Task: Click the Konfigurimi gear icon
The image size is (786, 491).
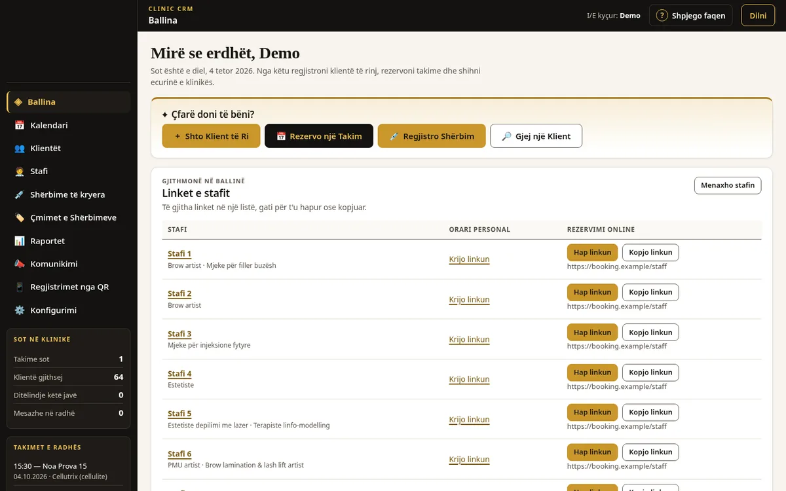Action: 20,310
